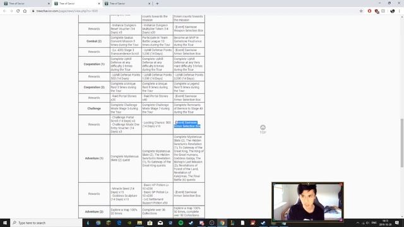Open Microsoft Store from the taskbar

tap(150, 223)
